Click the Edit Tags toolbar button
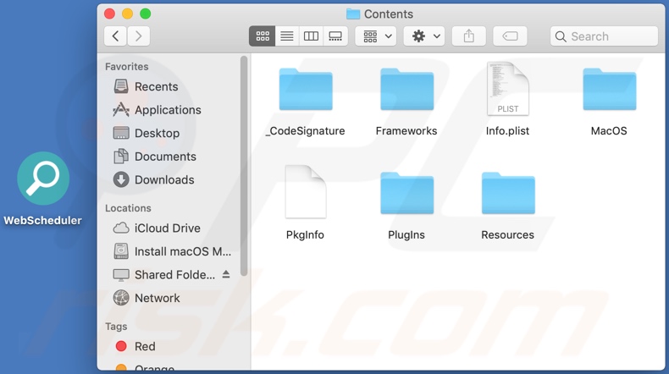This screenshot has height=374, width=669. click(510, 36)
